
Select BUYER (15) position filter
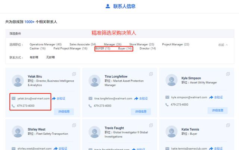[103, 48]
